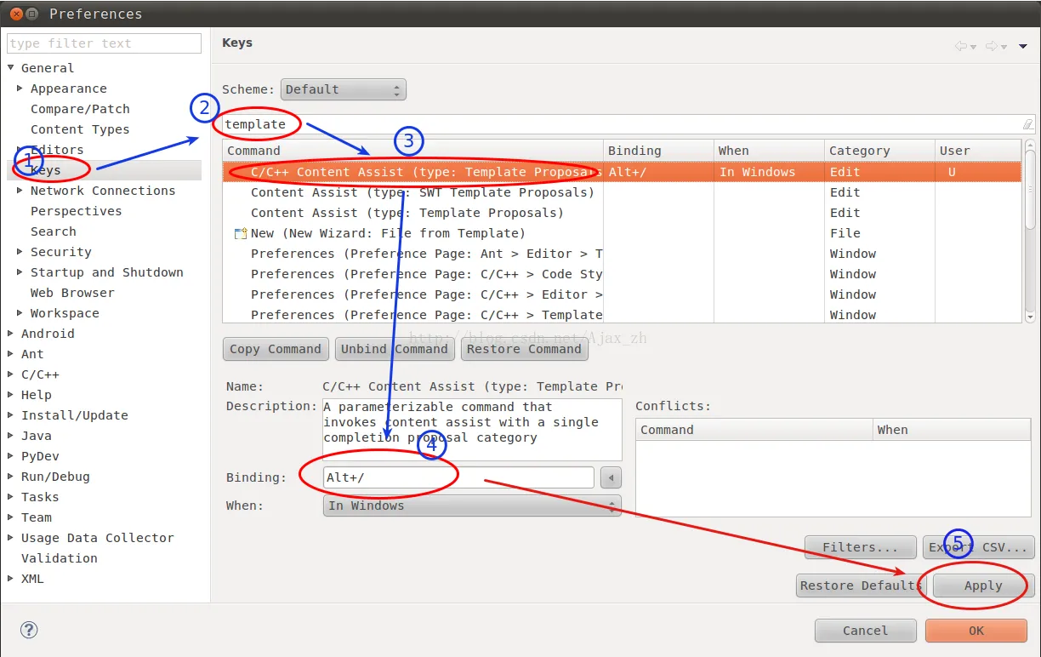The height and width of the screenshot is (657, 1041).
Task: Click the template key filter field
Action: [629, 124]
